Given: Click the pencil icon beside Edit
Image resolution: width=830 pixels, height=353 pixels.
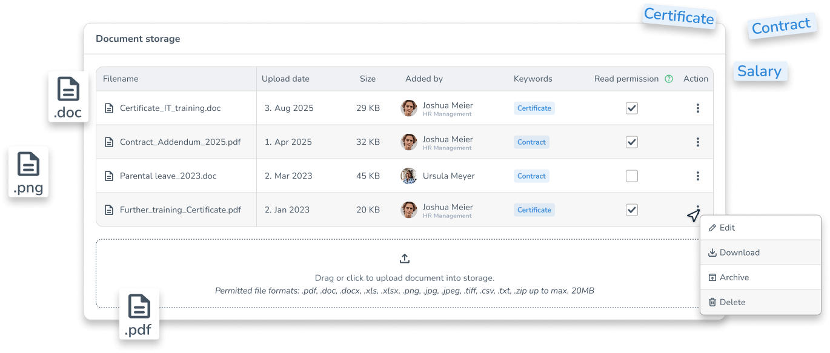Looking at the screenshot, I should (714, 228).
